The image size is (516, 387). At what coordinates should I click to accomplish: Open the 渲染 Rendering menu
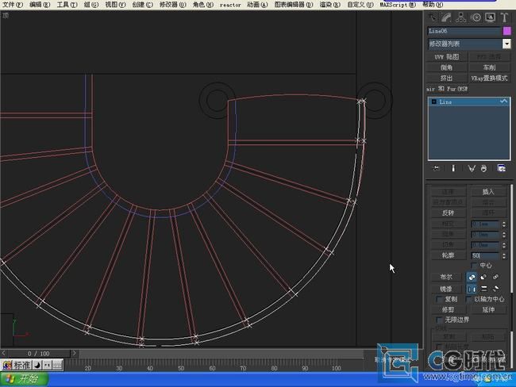click(329, 5)
